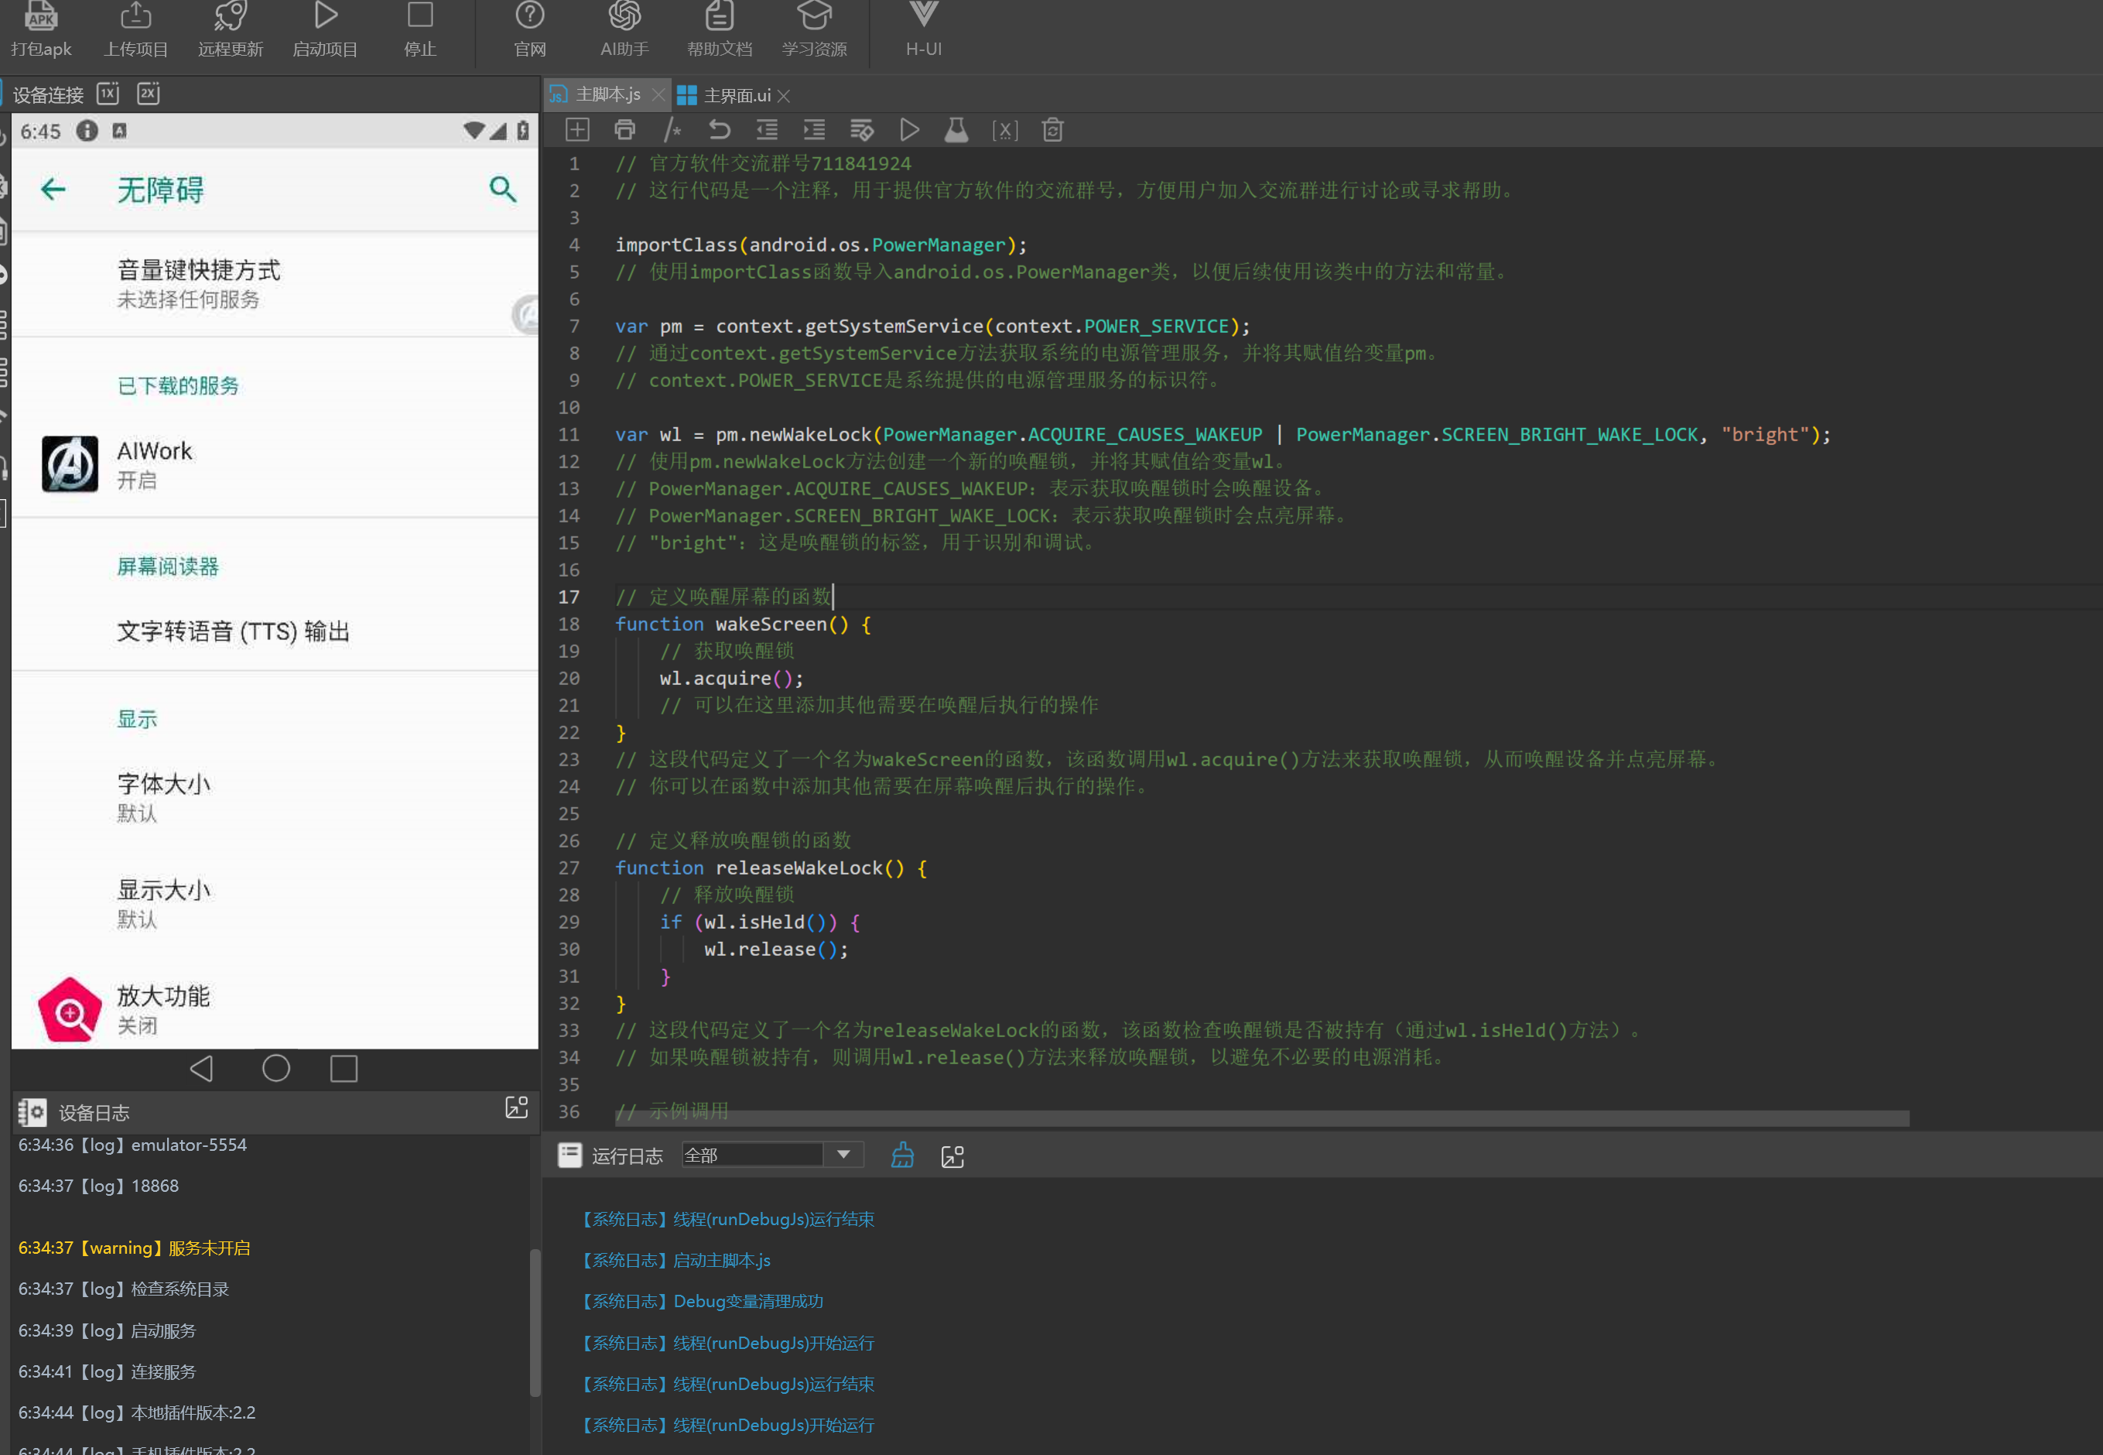Click the add-new plus editor icon
Screen dimensions: 2103x1455
tap(576, 129)
